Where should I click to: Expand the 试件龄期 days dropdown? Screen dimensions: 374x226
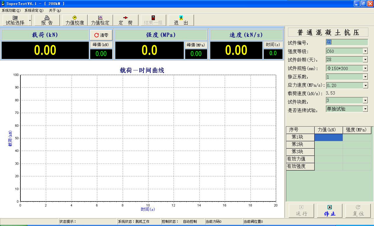365,60
